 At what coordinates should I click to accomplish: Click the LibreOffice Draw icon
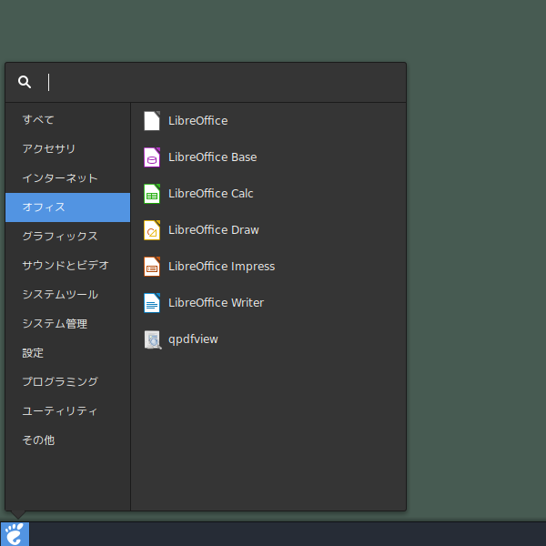[152, 230]
